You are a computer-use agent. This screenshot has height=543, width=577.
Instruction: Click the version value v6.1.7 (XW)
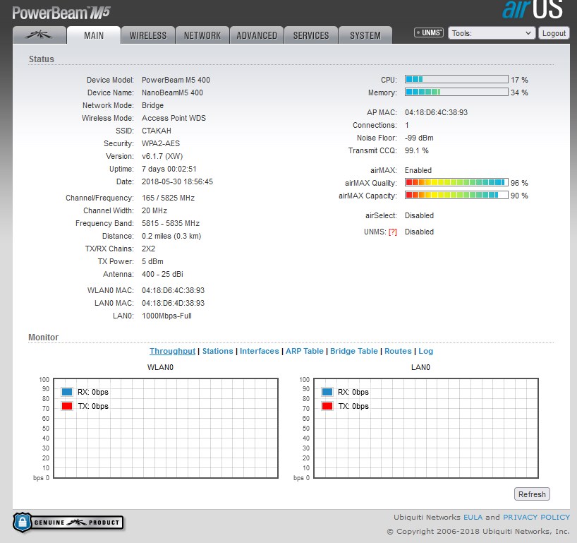(x=162, y=156)
